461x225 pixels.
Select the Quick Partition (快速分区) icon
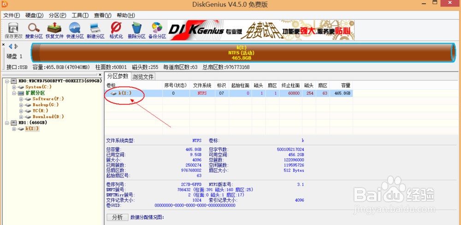point(75,31)
